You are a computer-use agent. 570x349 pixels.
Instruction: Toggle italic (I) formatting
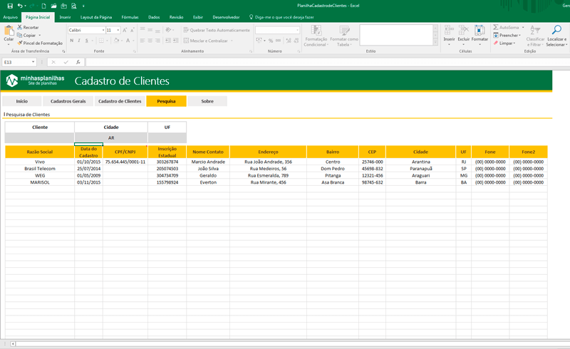[78, 41]
